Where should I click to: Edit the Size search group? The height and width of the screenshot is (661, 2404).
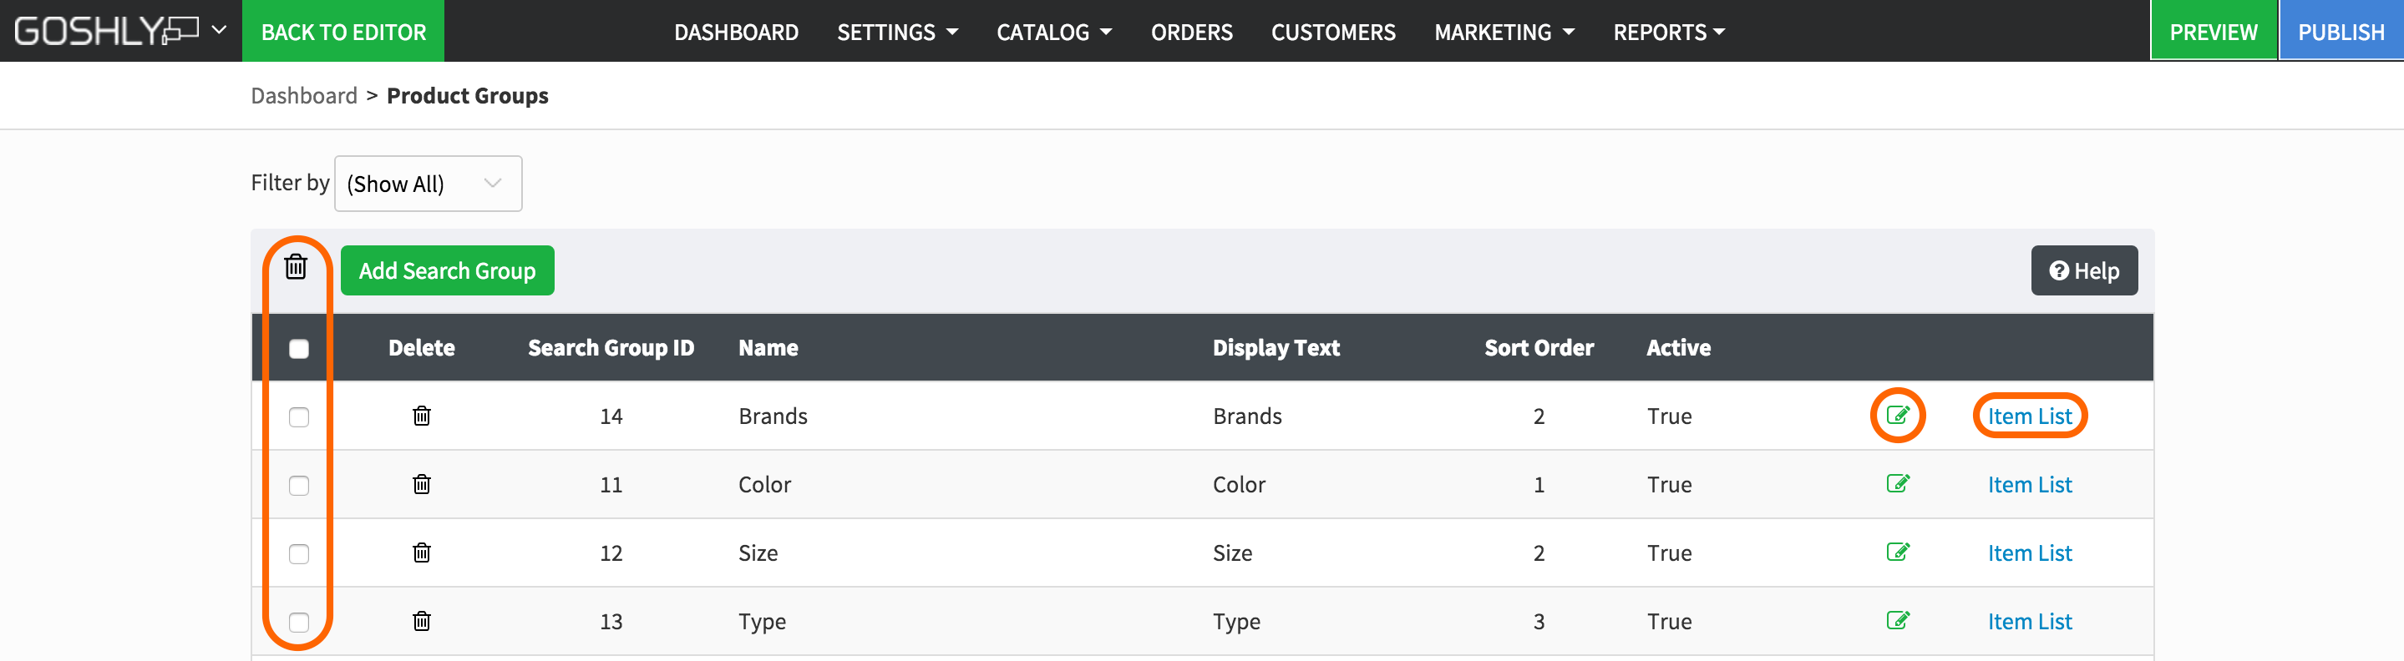[x=1897, y=552]
